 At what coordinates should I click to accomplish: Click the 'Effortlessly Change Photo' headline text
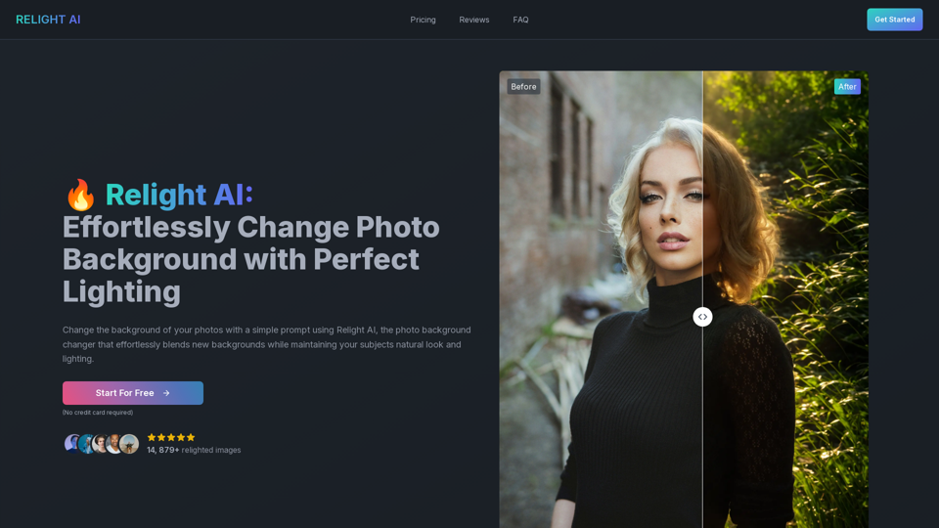tap(251, 228)
